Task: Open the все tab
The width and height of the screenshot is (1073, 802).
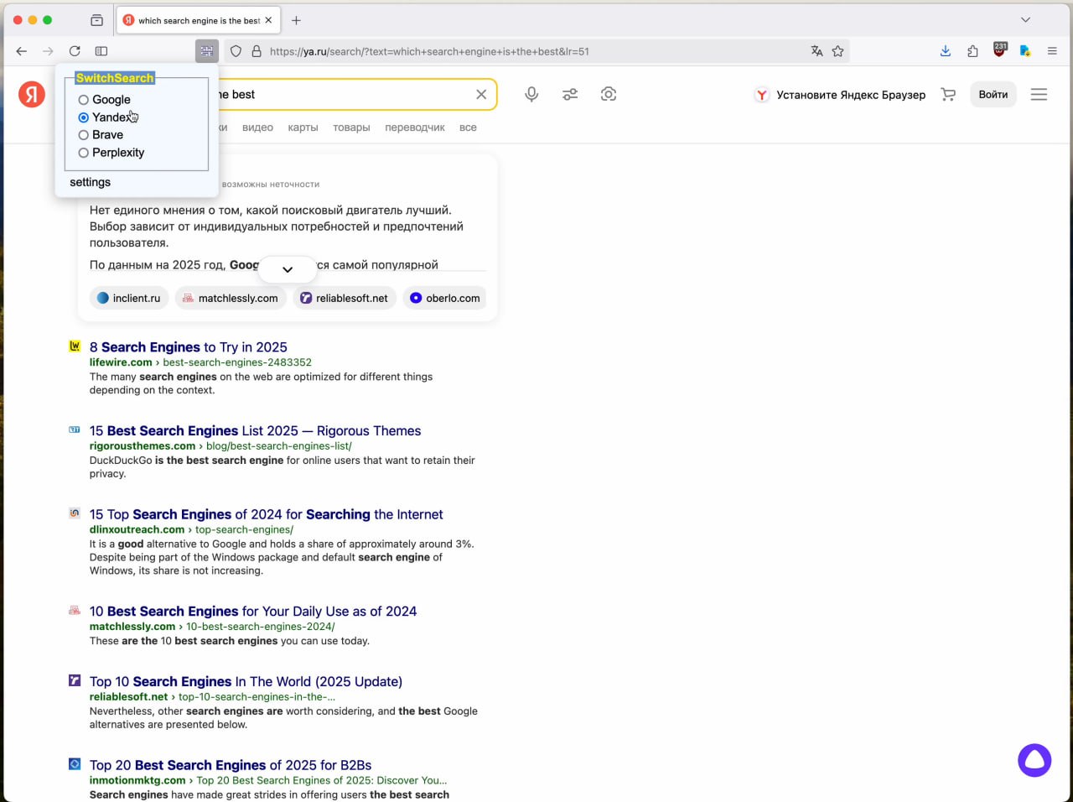Action: tap(468, 128)
